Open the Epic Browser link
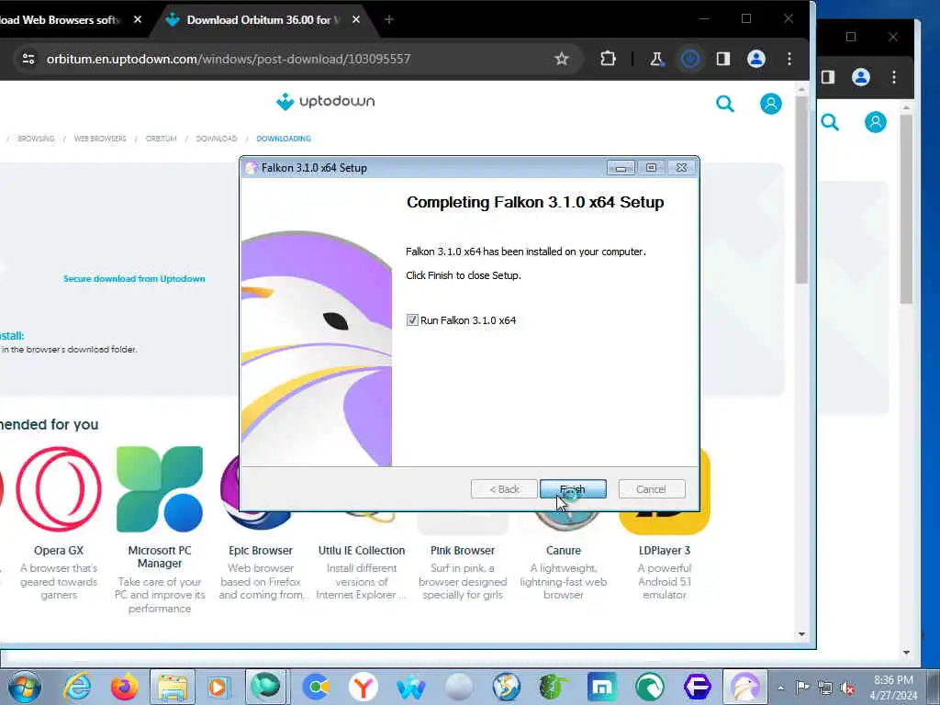 pos(260,551)
